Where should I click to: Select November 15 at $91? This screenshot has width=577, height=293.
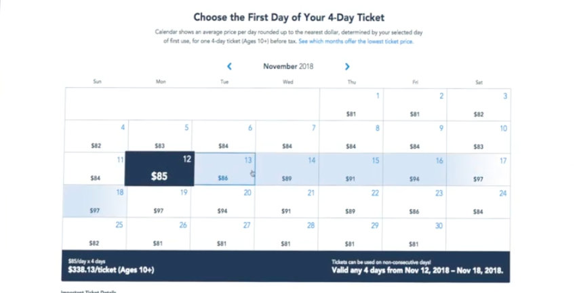tap(351, 168)
